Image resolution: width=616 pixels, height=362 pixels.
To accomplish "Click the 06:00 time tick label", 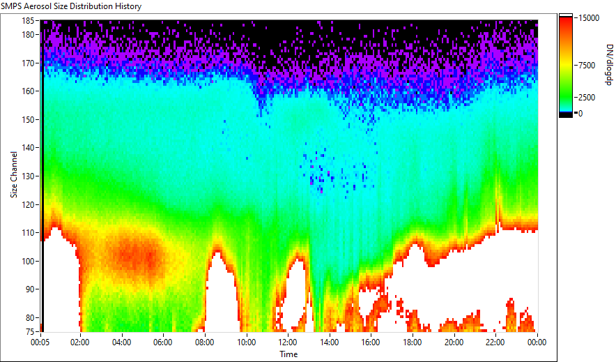I will pyautogui.click(x=162, y=342).
